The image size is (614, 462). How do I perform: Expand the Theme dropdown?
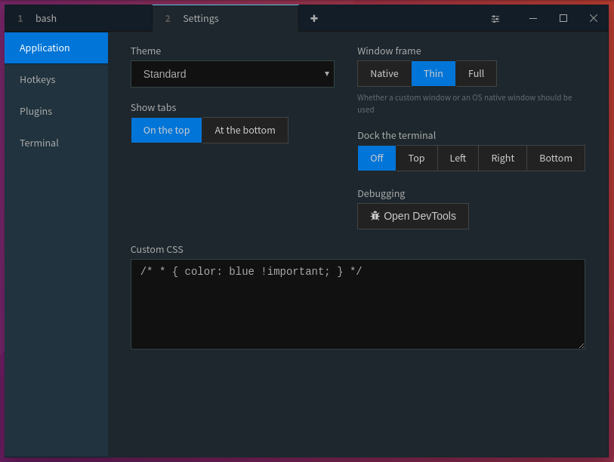point(233,74)
